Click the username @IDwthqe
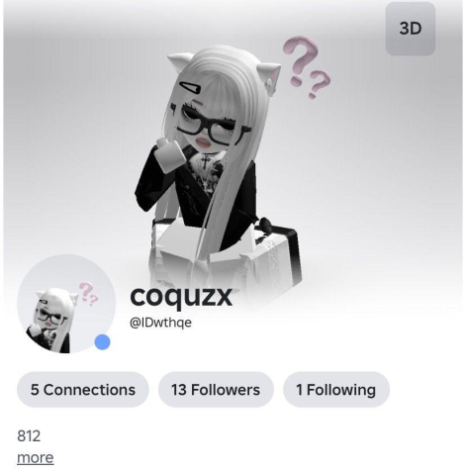 (x=160, y=323)
